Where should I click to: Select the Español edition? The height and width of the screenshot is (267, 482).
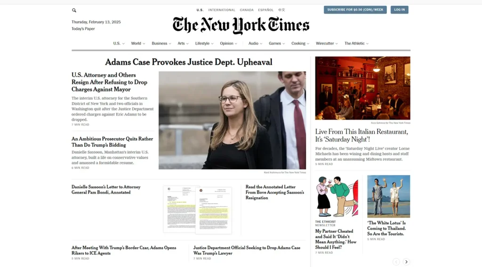265,10
